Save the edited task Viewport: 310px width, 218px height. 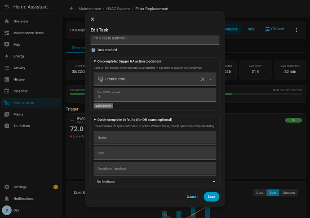(211, 196)
